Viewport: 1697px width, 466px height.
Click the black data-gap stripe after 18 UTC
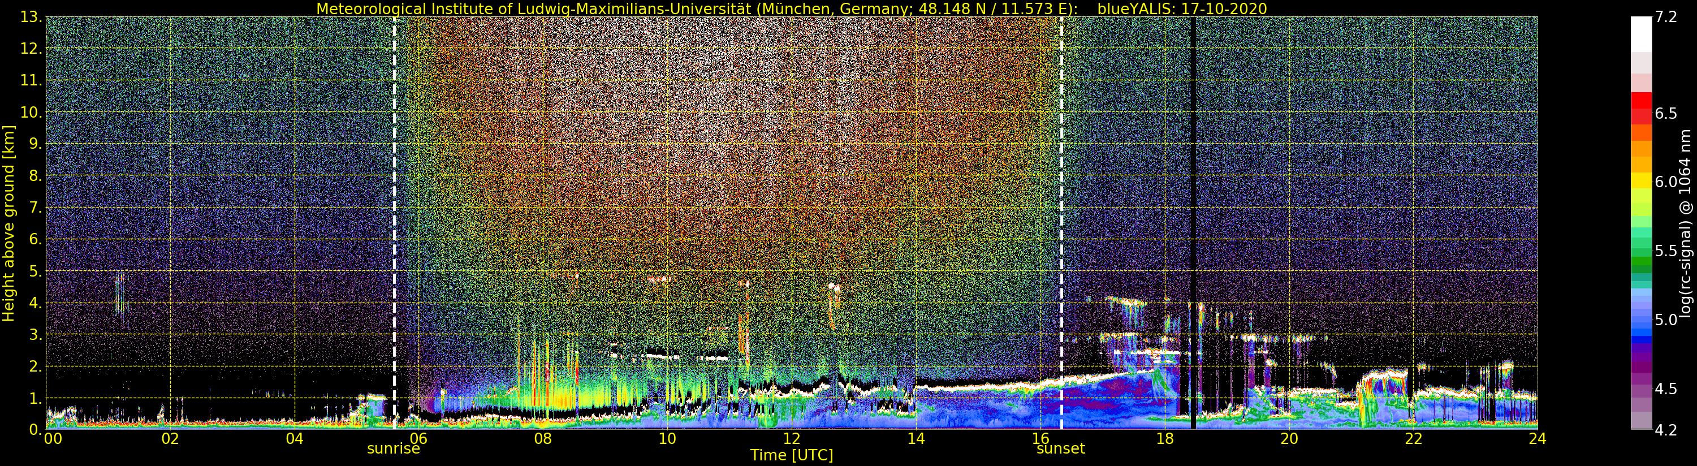pos(1193,223)
